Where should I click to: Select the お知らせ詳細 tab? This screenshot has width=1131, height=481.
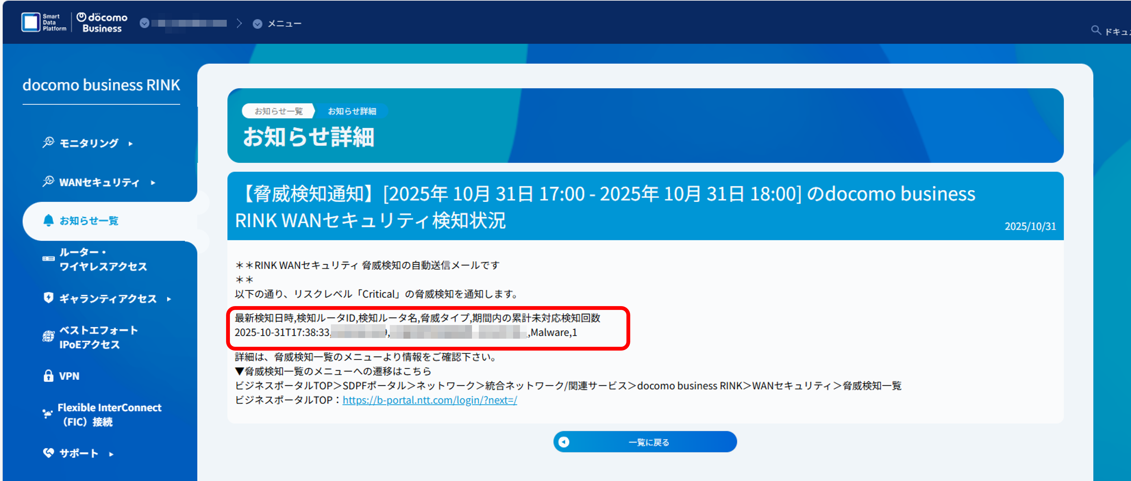click(352, 111)
